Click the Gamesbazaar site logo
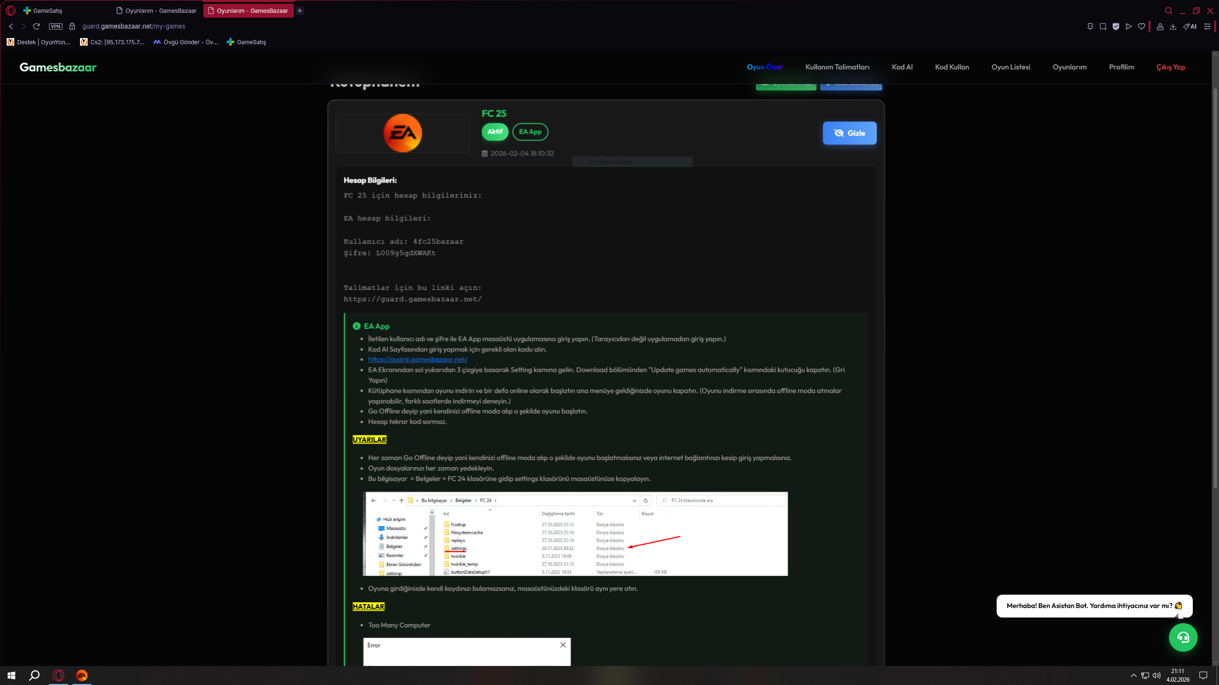The width and height of the screenshot is (1219, 685). 58,67
